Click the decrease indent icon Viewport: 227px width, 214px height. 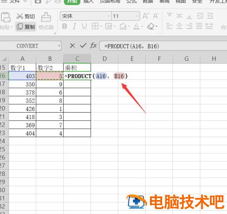(200, 16)
